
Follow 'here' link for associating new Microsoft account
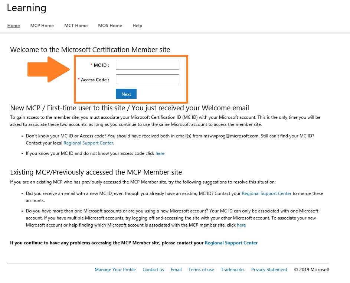point(241,225)
